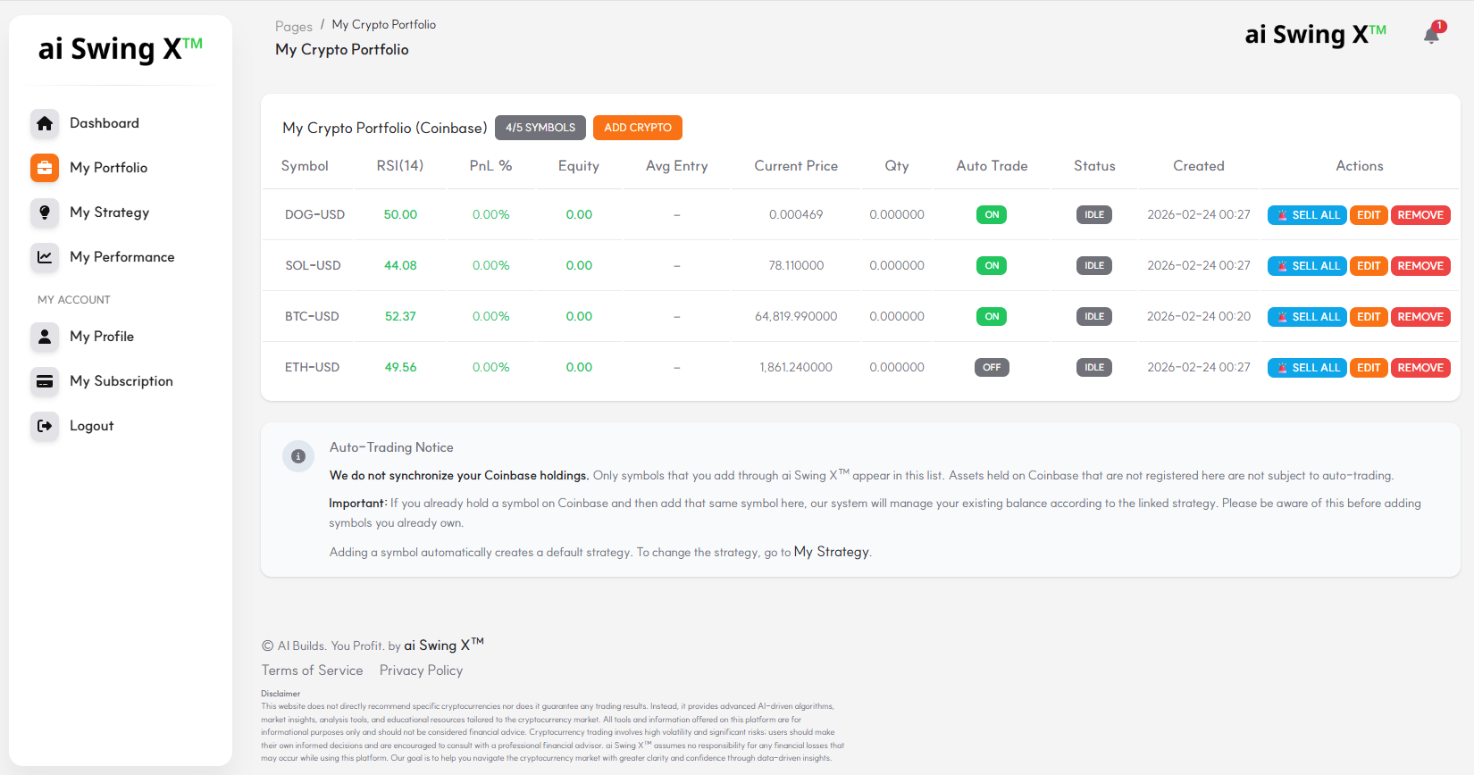
Task: Open the My Subscription menu item
Action: [121, 381]
